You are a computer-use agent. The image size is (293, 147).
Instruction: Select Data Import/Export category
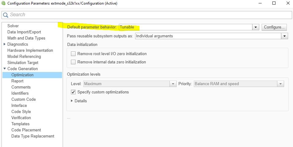[24, 32]
